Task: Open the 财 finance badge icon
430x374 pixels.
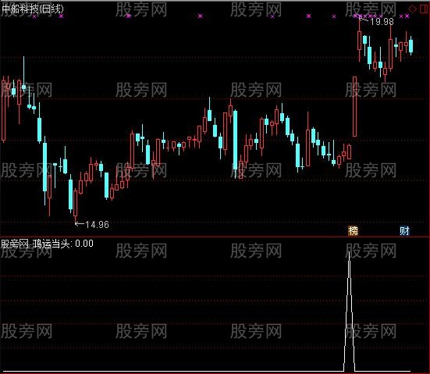Action: (404, 231)
